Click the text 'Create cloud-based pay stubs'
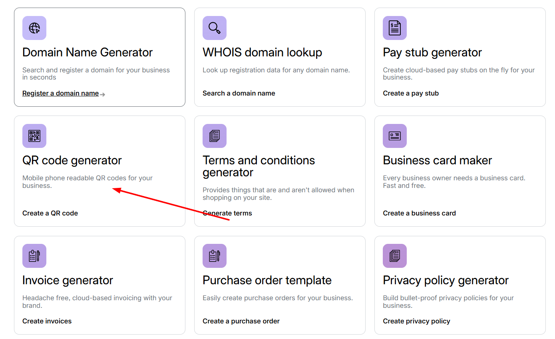 459,74
